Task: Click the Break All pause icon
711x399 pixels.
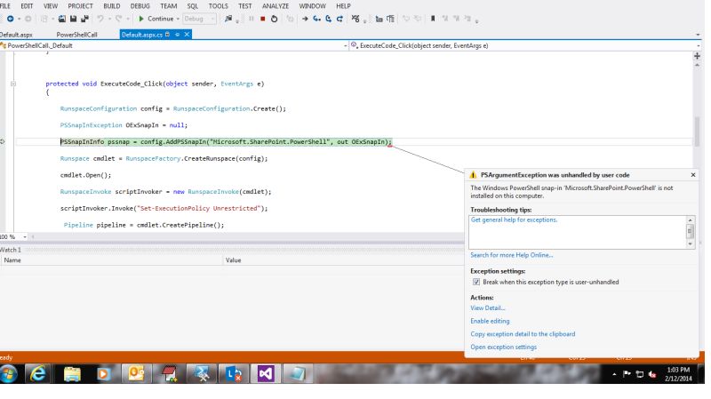Action: [252, 19]
